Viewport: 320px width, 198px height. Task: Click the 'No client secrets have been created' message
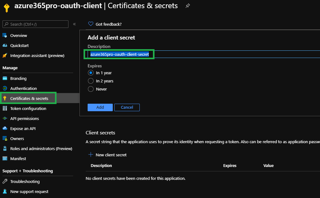pos(136,179)
